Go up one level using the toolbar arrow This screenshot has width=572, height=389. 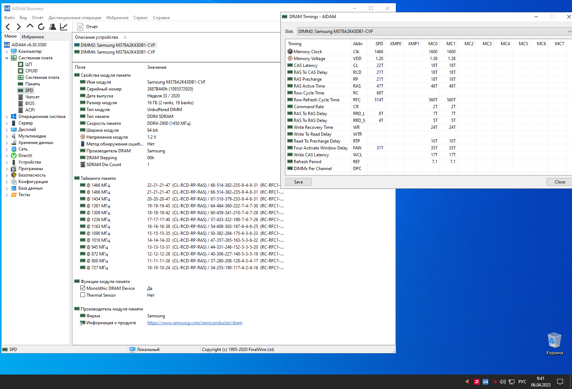point(30,26)
